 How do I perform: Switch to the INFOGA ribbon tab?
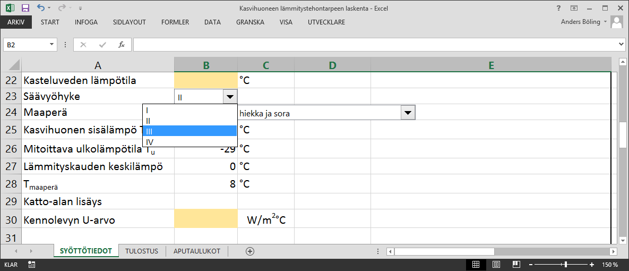click(x=86, y=22)
